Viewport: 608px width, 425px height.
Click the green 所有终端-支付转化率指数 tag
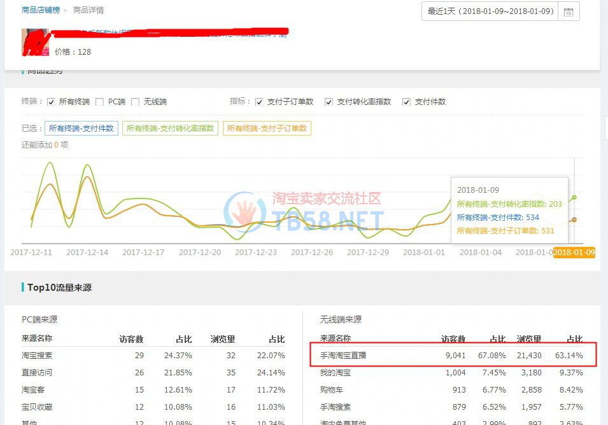(x=170, y=129)
